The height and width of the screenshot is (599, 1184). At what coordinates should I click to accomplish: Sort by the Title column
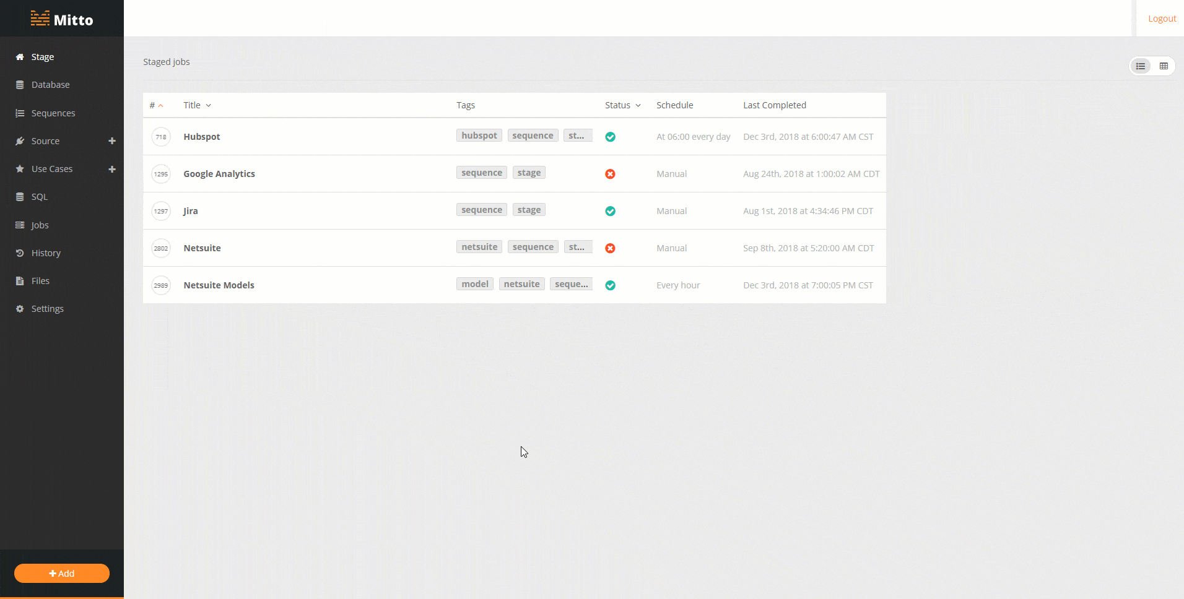point(197,105)
